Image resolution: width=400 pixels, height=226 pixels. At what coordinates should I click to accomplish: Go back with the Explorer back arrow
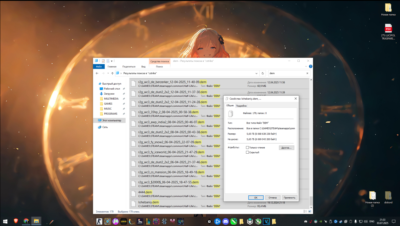click(x=97, y=73)
